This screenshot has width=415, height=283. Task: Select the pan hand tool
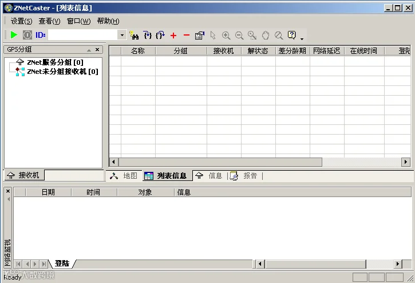click(x=266, y=36)
